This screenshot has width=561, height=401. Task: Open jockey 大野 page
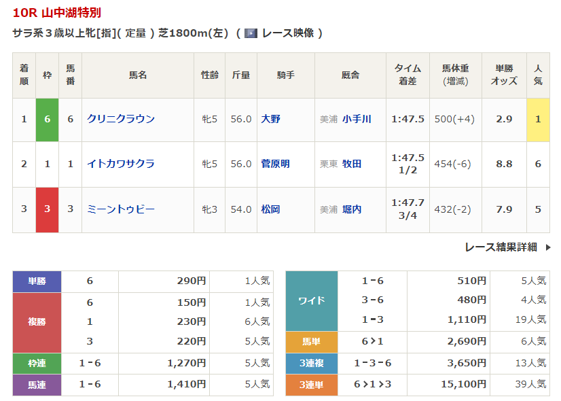(x=270, y=119)
